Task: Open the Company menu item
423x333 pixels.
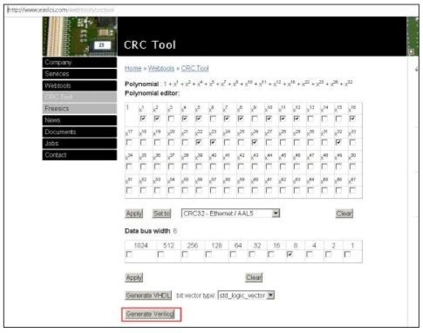Action: [x=79, y=62]
